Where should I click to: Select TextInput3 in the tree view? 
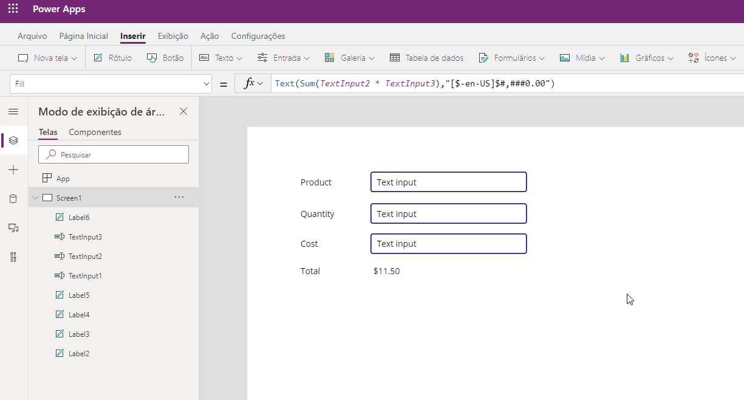pos(85,237)
